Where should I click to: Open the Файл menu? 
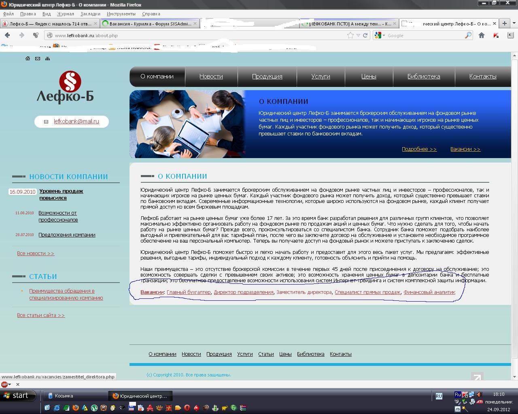(x=8, y=14)
